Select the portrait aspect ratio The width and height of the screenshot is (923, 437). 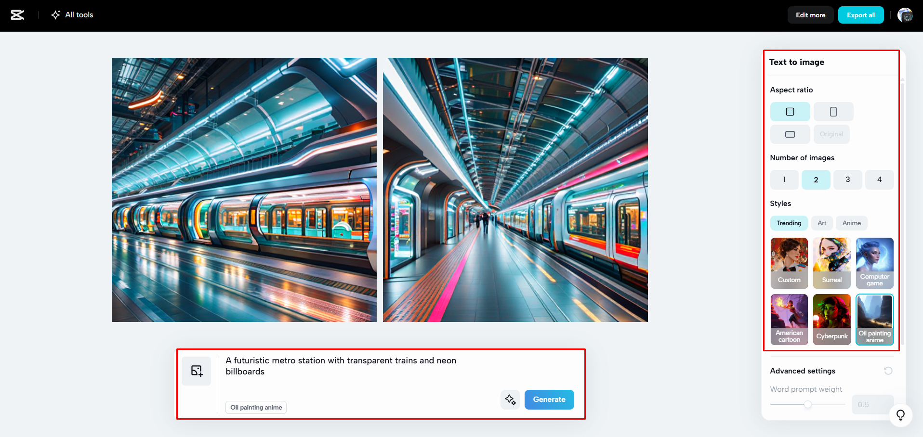pyautogui.click(x=833, y=112)
